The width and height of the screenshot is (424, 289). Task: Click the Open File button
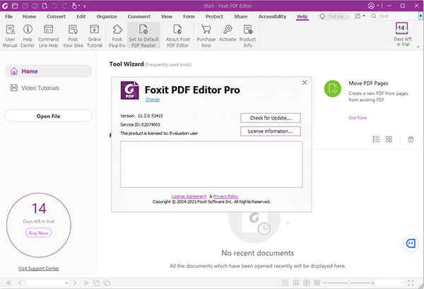coord(48,116)
